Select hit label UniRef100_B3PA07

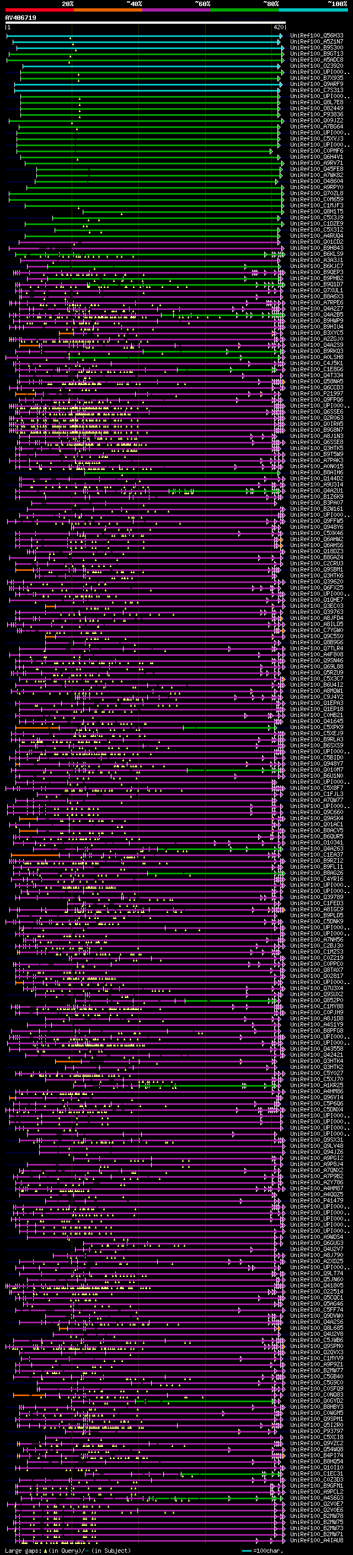(x=317, y=503)
